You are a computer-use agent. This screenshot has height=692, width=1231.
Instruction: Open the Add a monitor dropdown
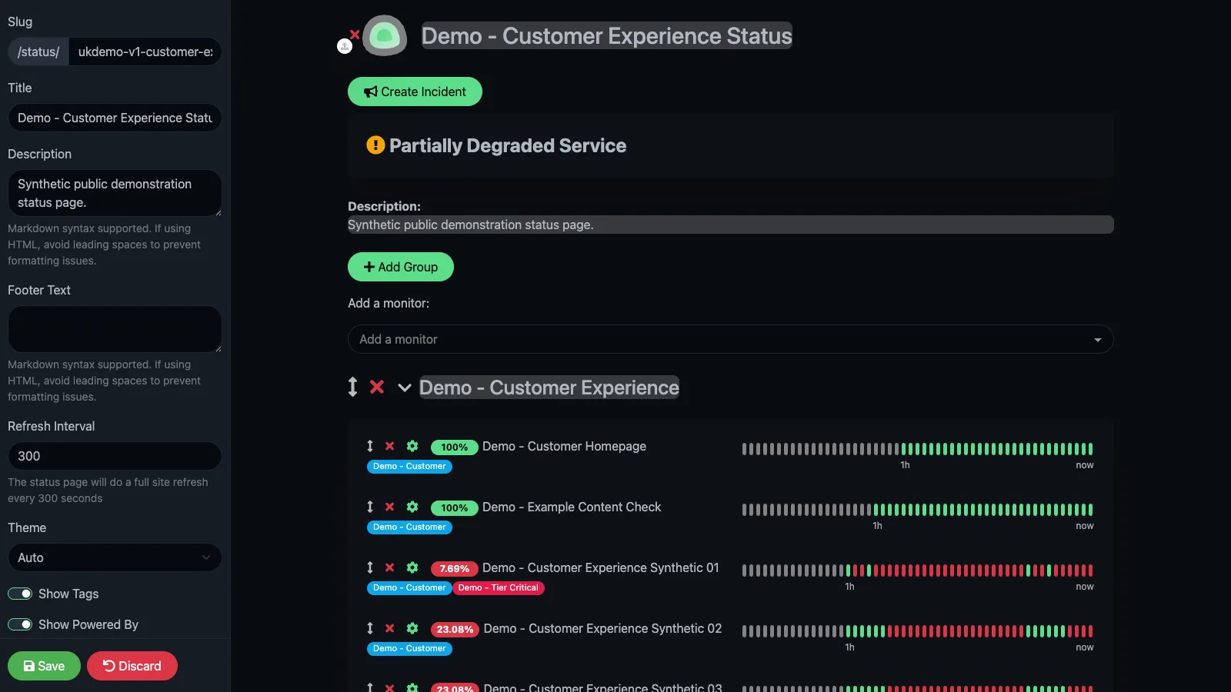click(x=730, y=339)
